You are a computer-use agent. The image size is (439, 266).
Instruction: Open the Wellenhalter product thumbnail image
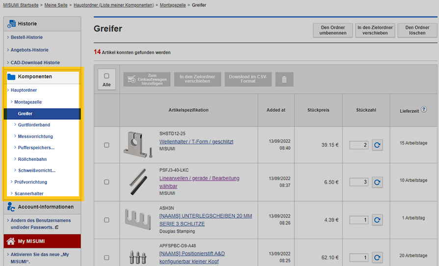(138, 145)
